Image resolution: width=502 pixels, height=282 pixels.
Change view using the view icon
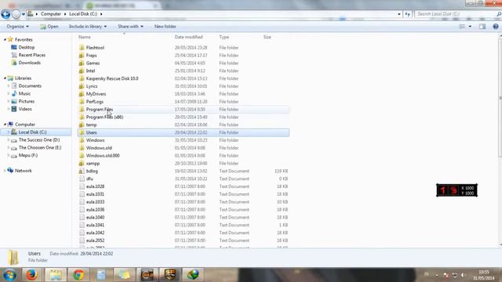(x=462, y=27)
